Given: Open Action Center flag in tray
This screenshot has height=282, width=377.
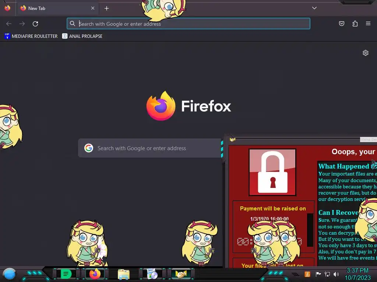Looking at the screenshot, I should [318, 274].
